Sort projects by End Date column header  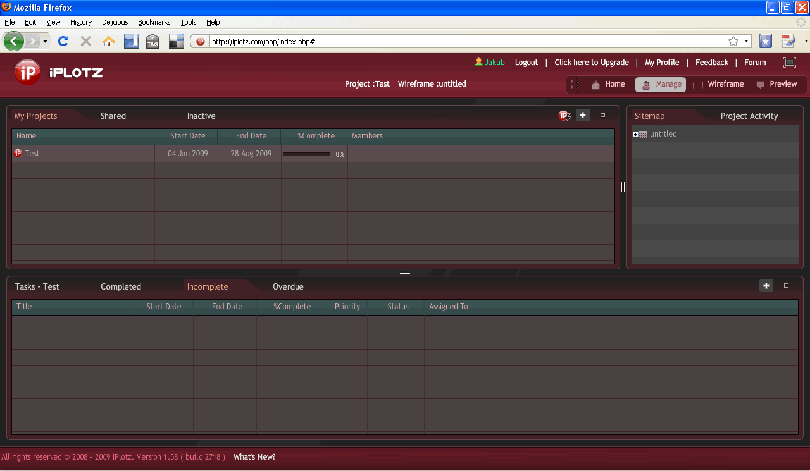tap(251, 136)
